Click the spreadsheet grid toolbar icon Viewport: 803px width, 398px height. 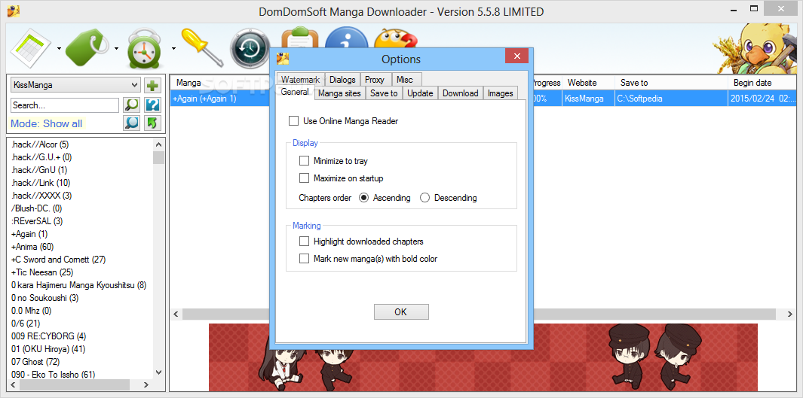point(31,49)
